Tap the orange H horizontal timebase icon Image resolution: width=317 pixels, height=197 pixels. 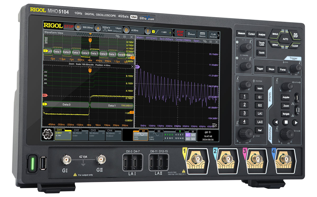78,27
